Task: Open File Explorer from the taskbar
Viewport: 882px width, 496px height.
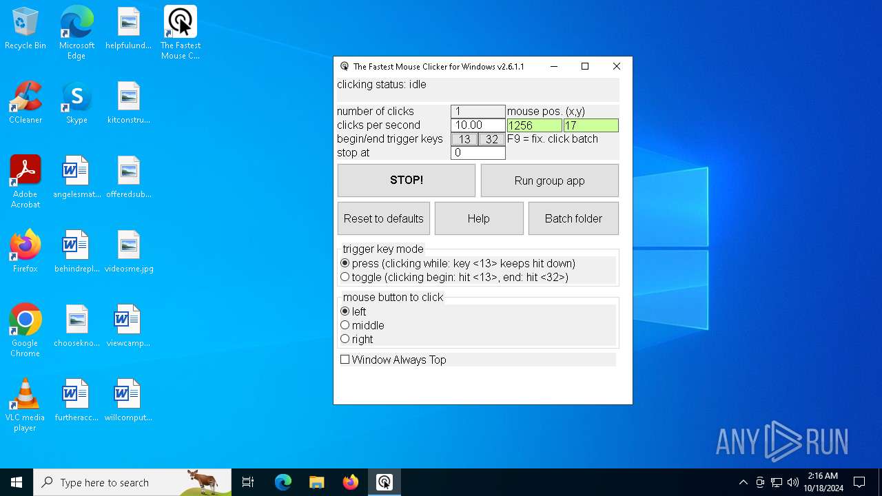Action: (x=316, y=482)
